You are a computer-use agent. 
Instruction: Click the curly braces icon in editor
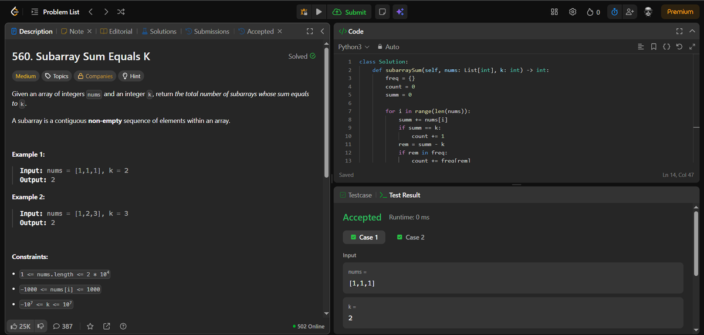pos(667,47)
